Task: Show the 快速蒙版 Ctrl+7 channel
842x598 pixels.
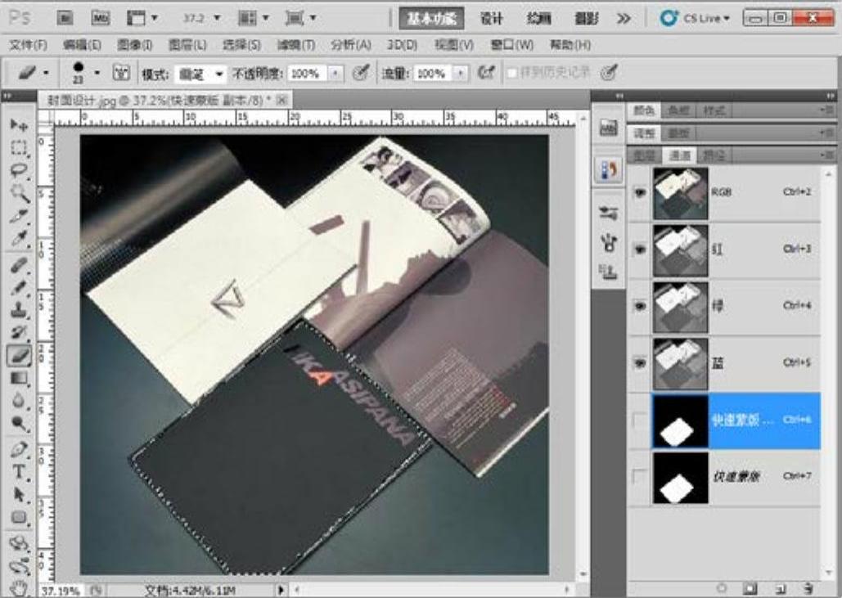Action: tap(640, 476)
